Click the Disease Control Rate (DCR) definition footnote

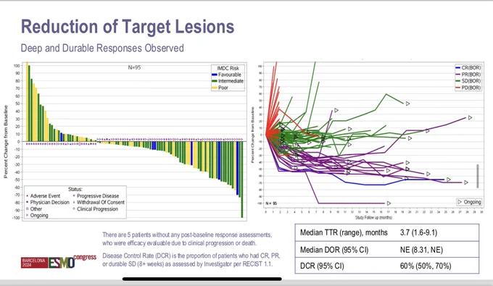pyautogui.click(x=191, y=260)
